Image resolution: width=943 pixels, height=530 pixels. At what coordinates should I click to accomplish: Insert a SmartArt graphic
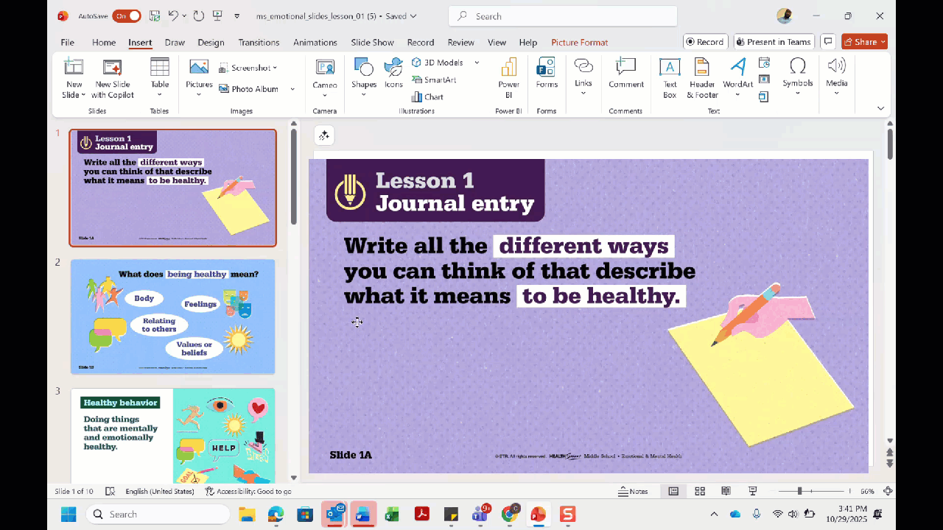point(434,79)
